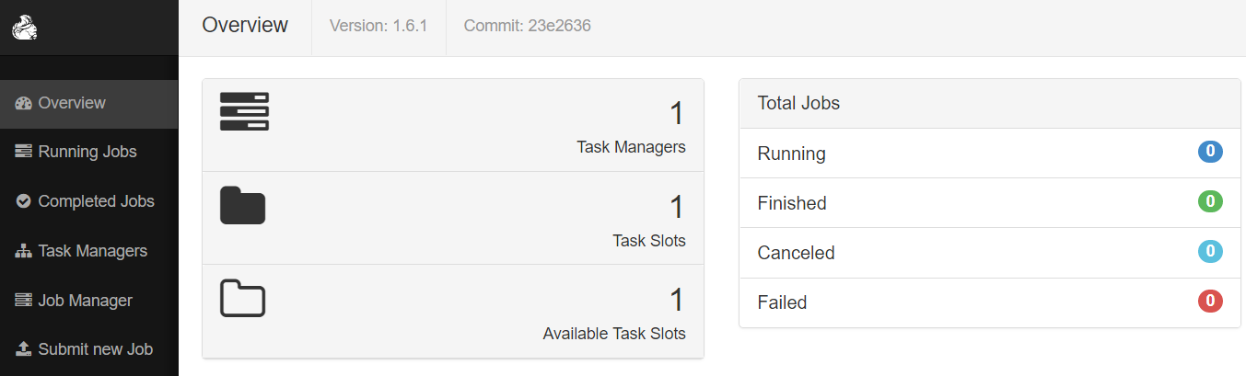Click the Overview dashboard icon
Viewport: 1246px width, 376px height.
click(x=24, y=103)
